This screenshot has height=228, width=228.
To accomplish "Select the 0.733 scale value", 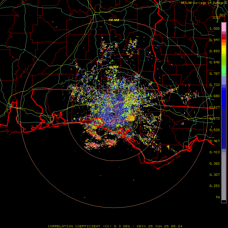I will pyautogui.click(x=215, y=85).
